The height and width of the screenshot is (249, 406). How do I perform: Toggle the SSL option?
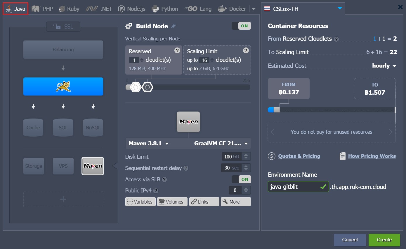(63, 27)
